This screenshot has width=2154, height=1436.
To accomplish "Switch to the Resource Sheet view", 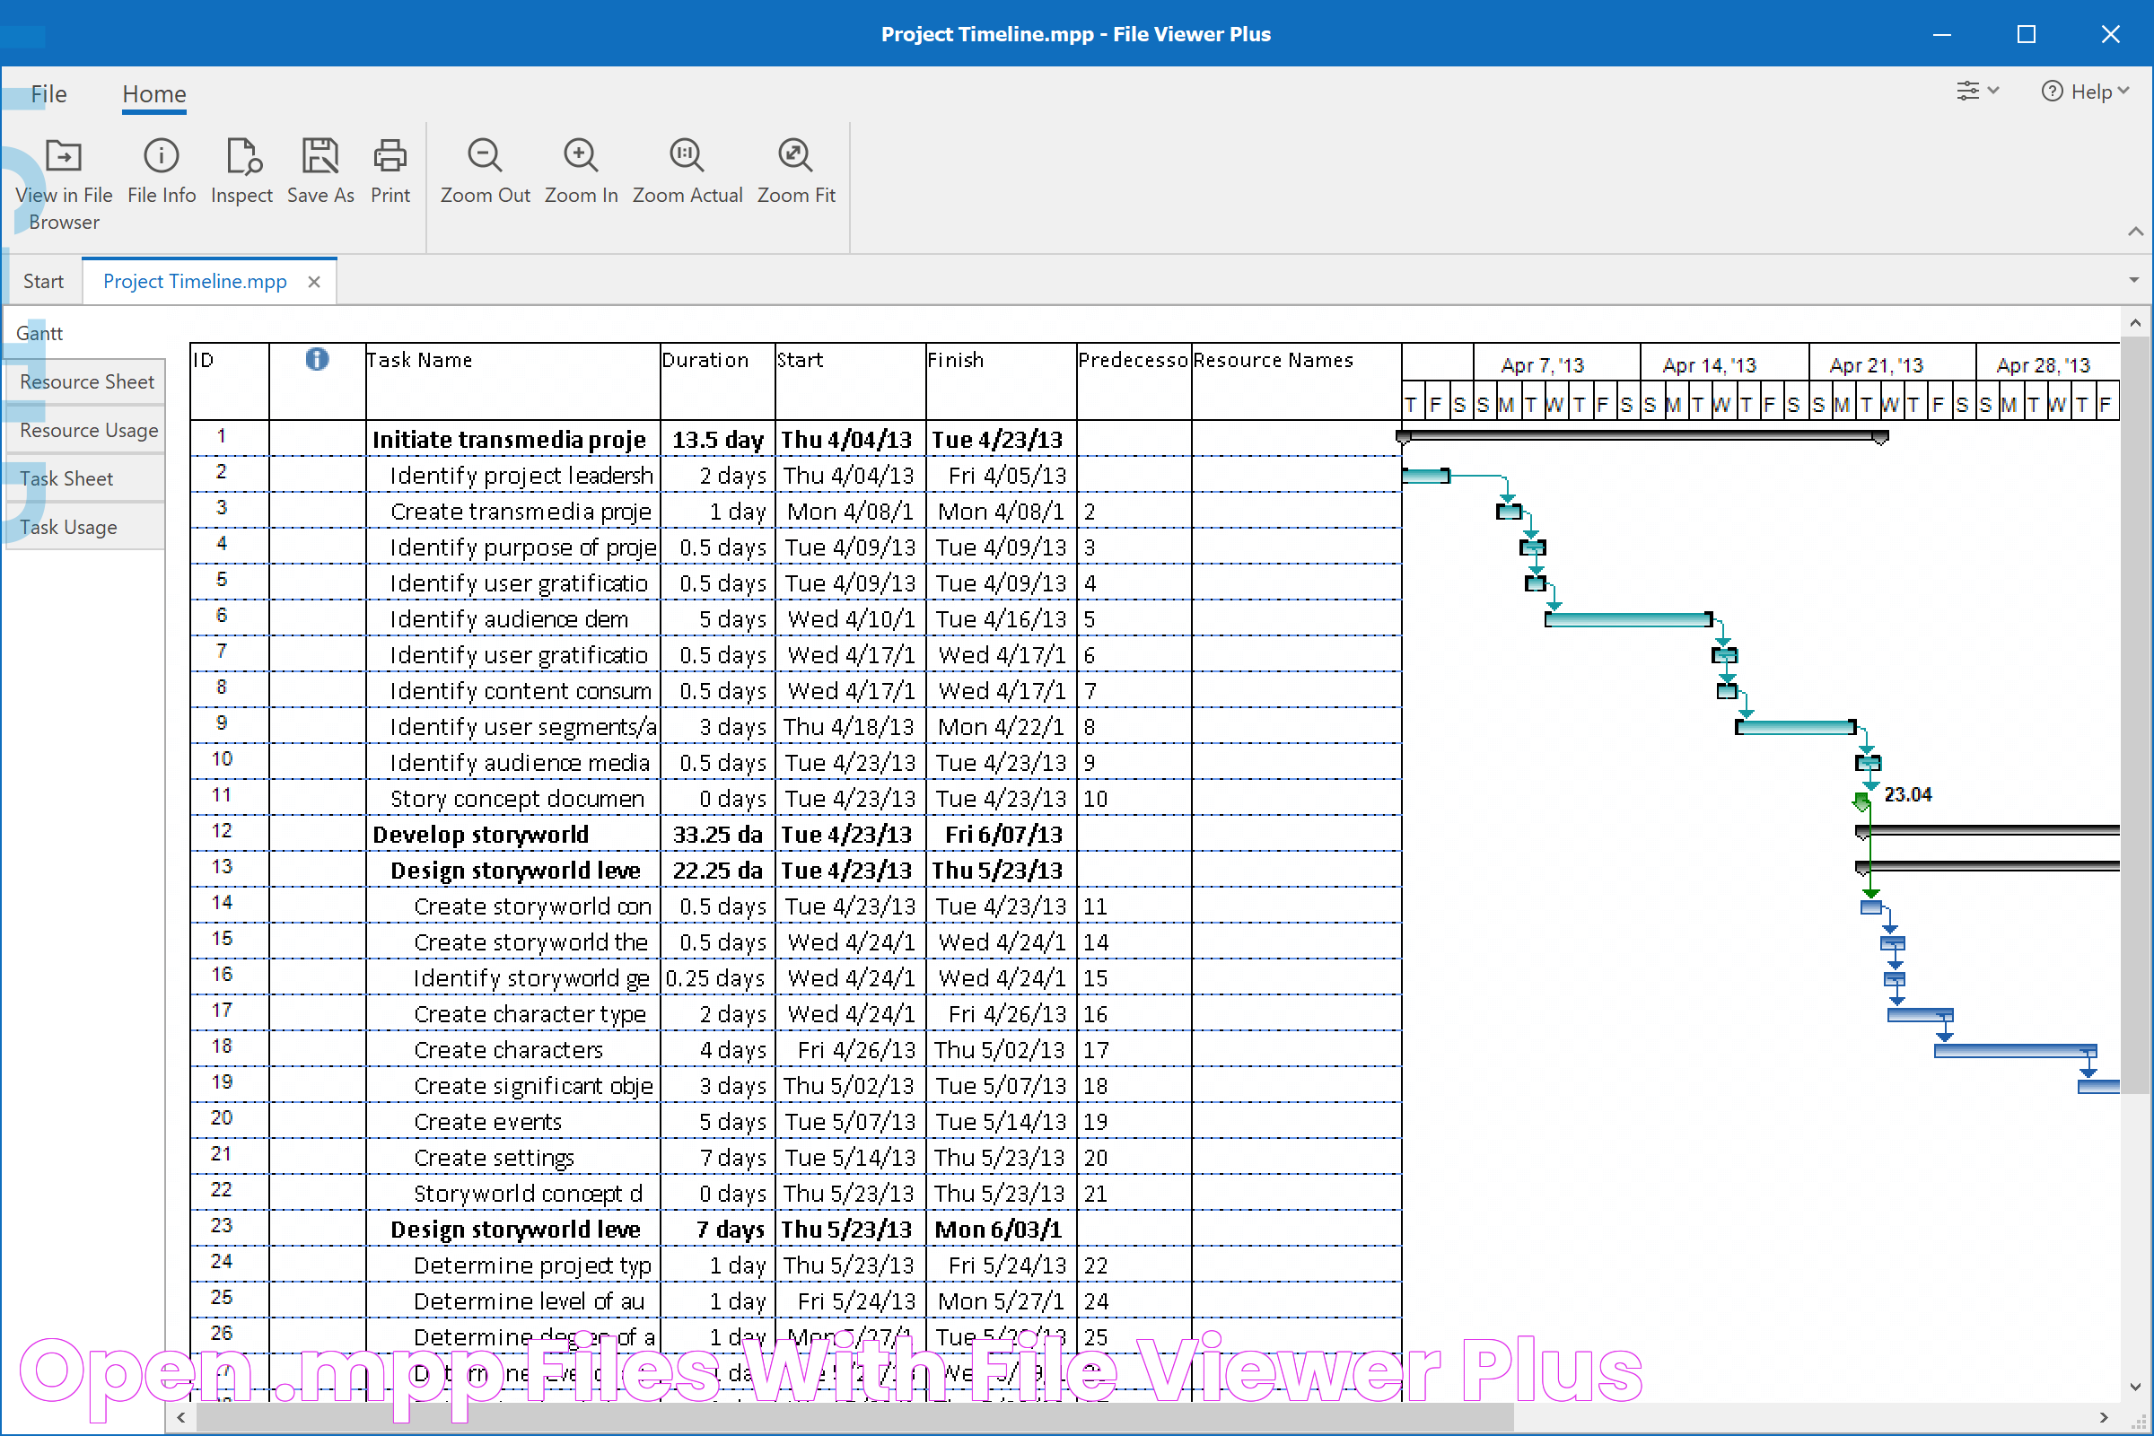I will coord(86,381).
